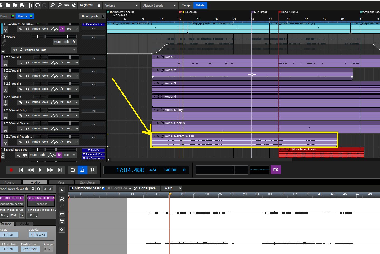
Task: Start recording with the red record button
Action: [x=11, y=170]
